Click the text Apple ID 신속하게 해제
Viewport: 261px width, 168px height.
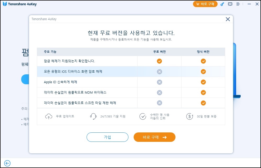click(60, 82)
